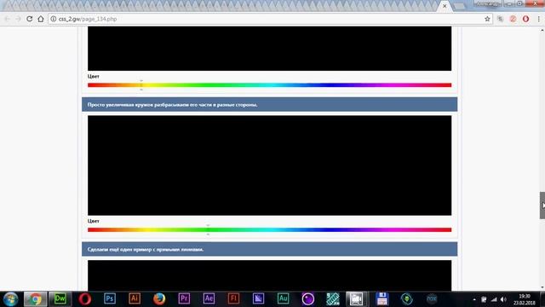Close the current browser tab
Screen dimensions: 545x307
pos(445,6)
